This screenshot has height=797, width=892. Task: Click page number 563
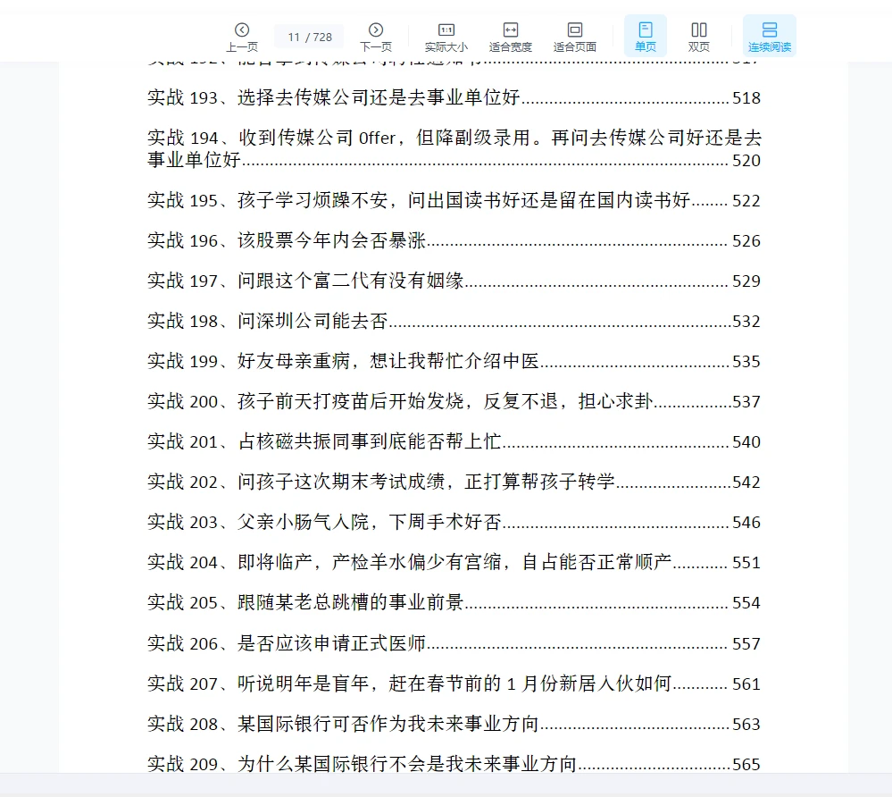coord(746,724)
